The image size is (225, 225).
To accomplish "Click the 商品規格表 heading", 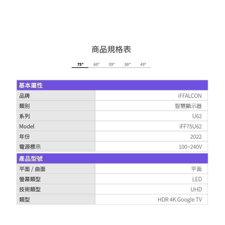I will (x=111, y=49).
